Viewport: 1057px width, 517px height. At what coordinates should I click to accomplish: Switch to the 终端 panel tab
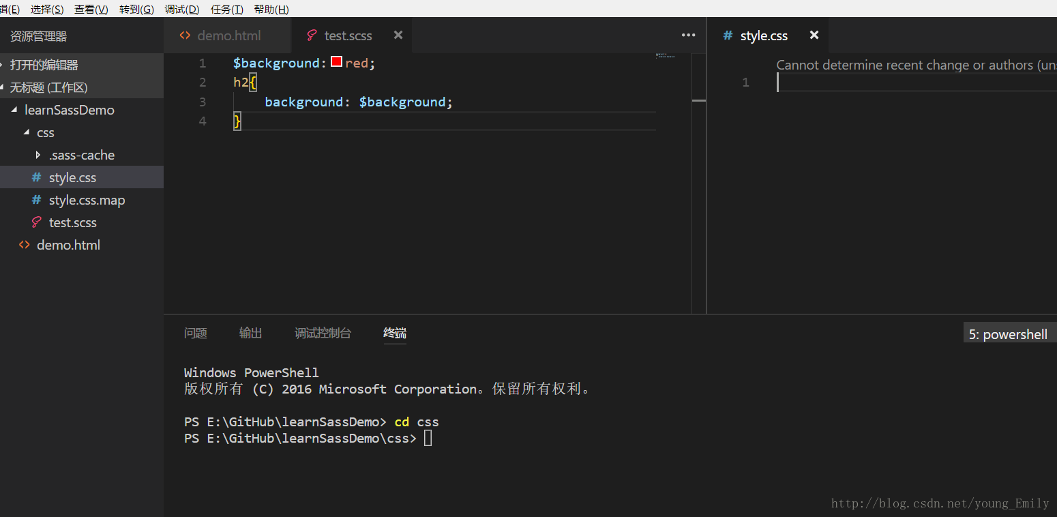click(395, 333)
